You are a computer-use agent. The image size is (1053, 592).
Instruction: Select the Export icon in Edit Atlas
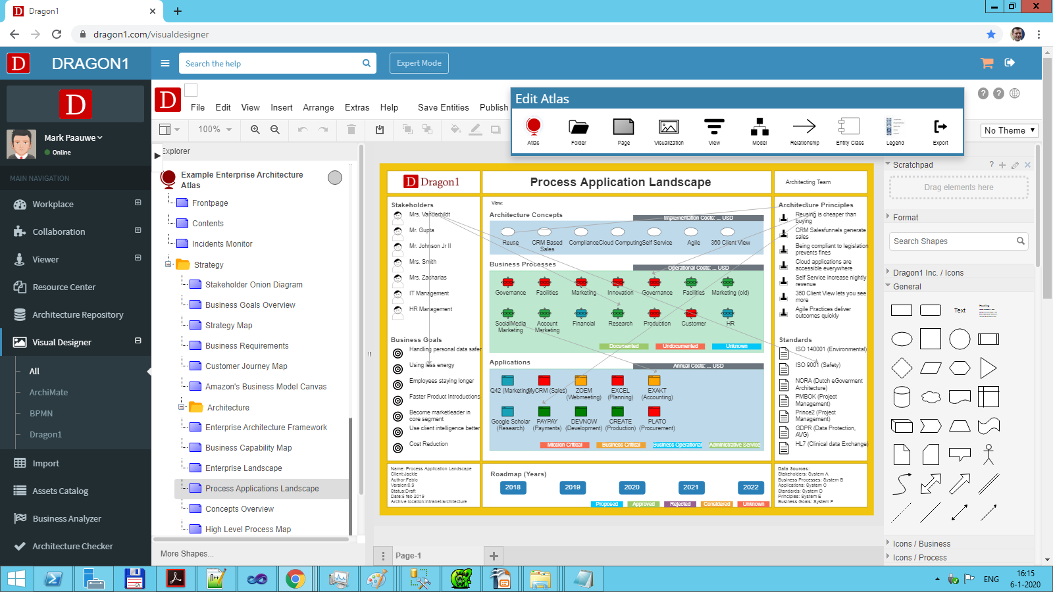coord(940,128)
